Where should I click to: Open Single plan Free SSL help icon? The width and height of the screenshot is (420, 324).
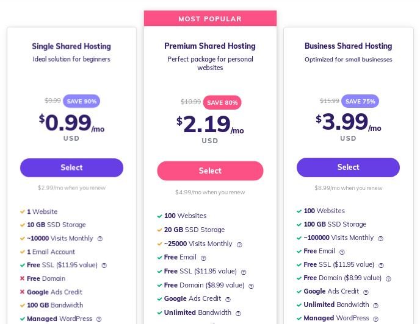(104, 266)
